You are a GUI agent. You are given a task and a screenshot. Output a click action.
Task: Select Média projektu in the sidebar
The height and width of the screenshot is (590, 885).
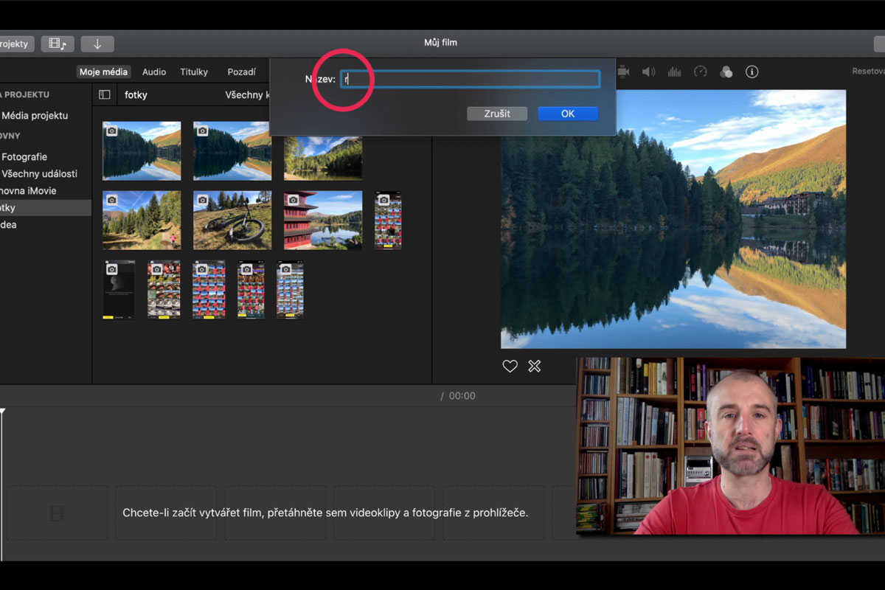point(35,115)
